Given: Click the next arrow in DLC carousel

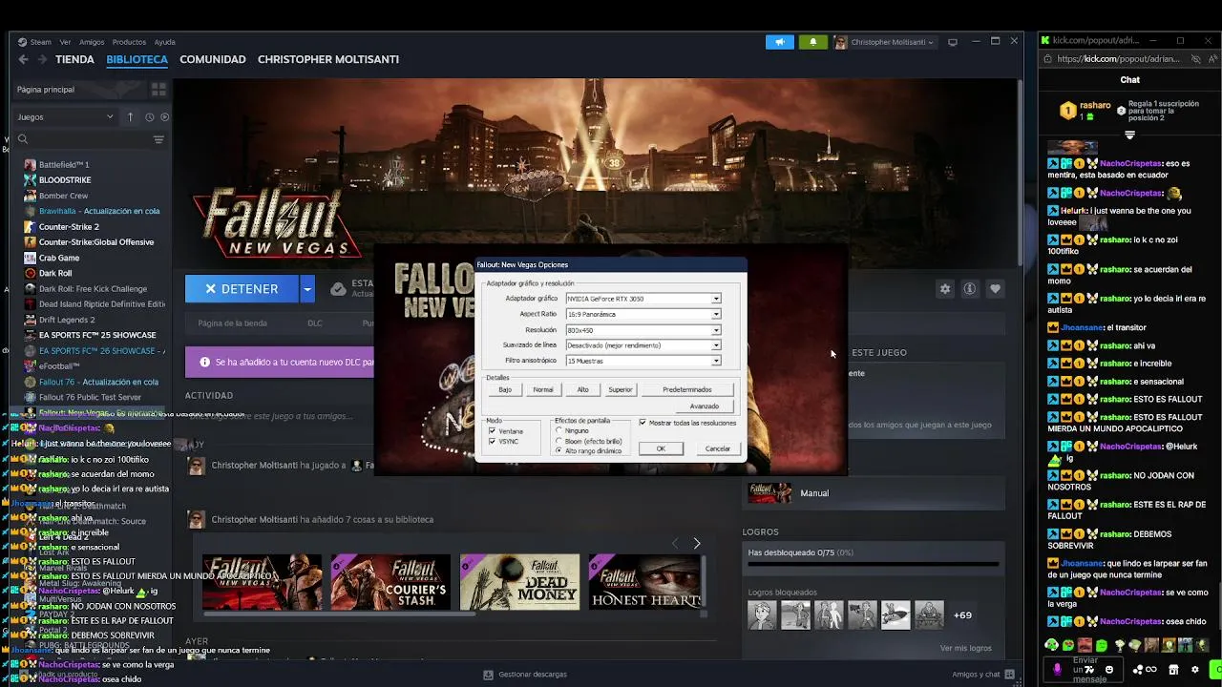Looking at the screenshot, I should [697, 543].
